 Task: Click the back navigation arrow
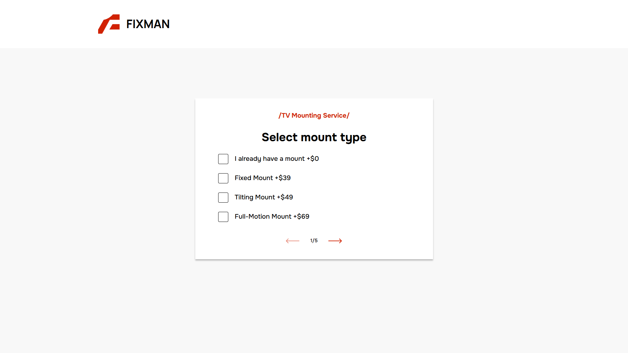[292, 241]
